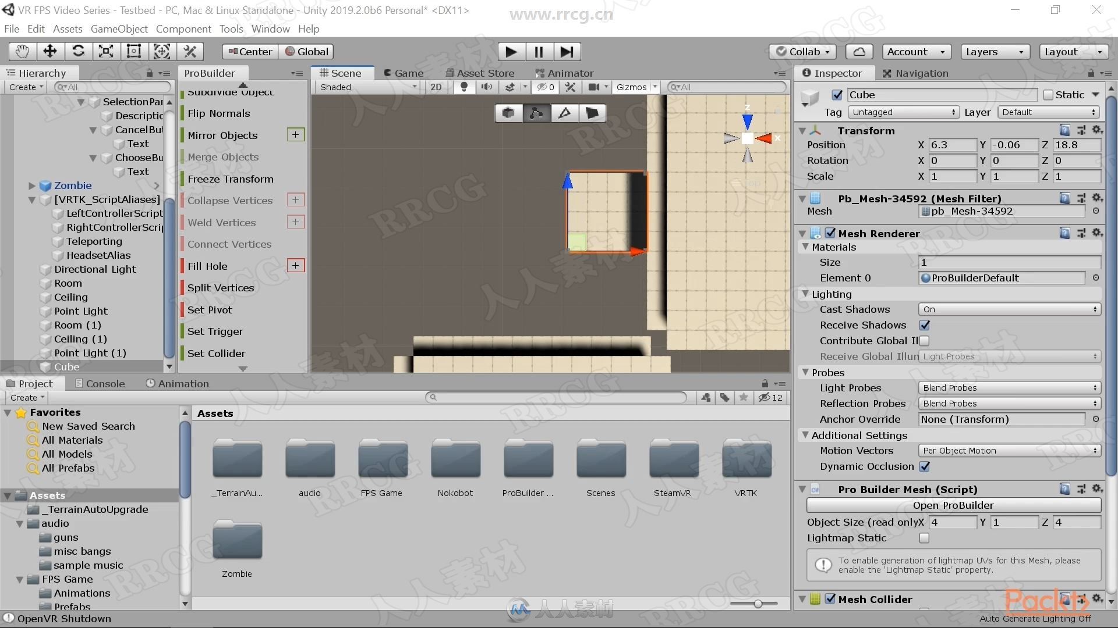
Task: Open Mesh Renderer help reference icon
Action: [x=1064, y=233]
